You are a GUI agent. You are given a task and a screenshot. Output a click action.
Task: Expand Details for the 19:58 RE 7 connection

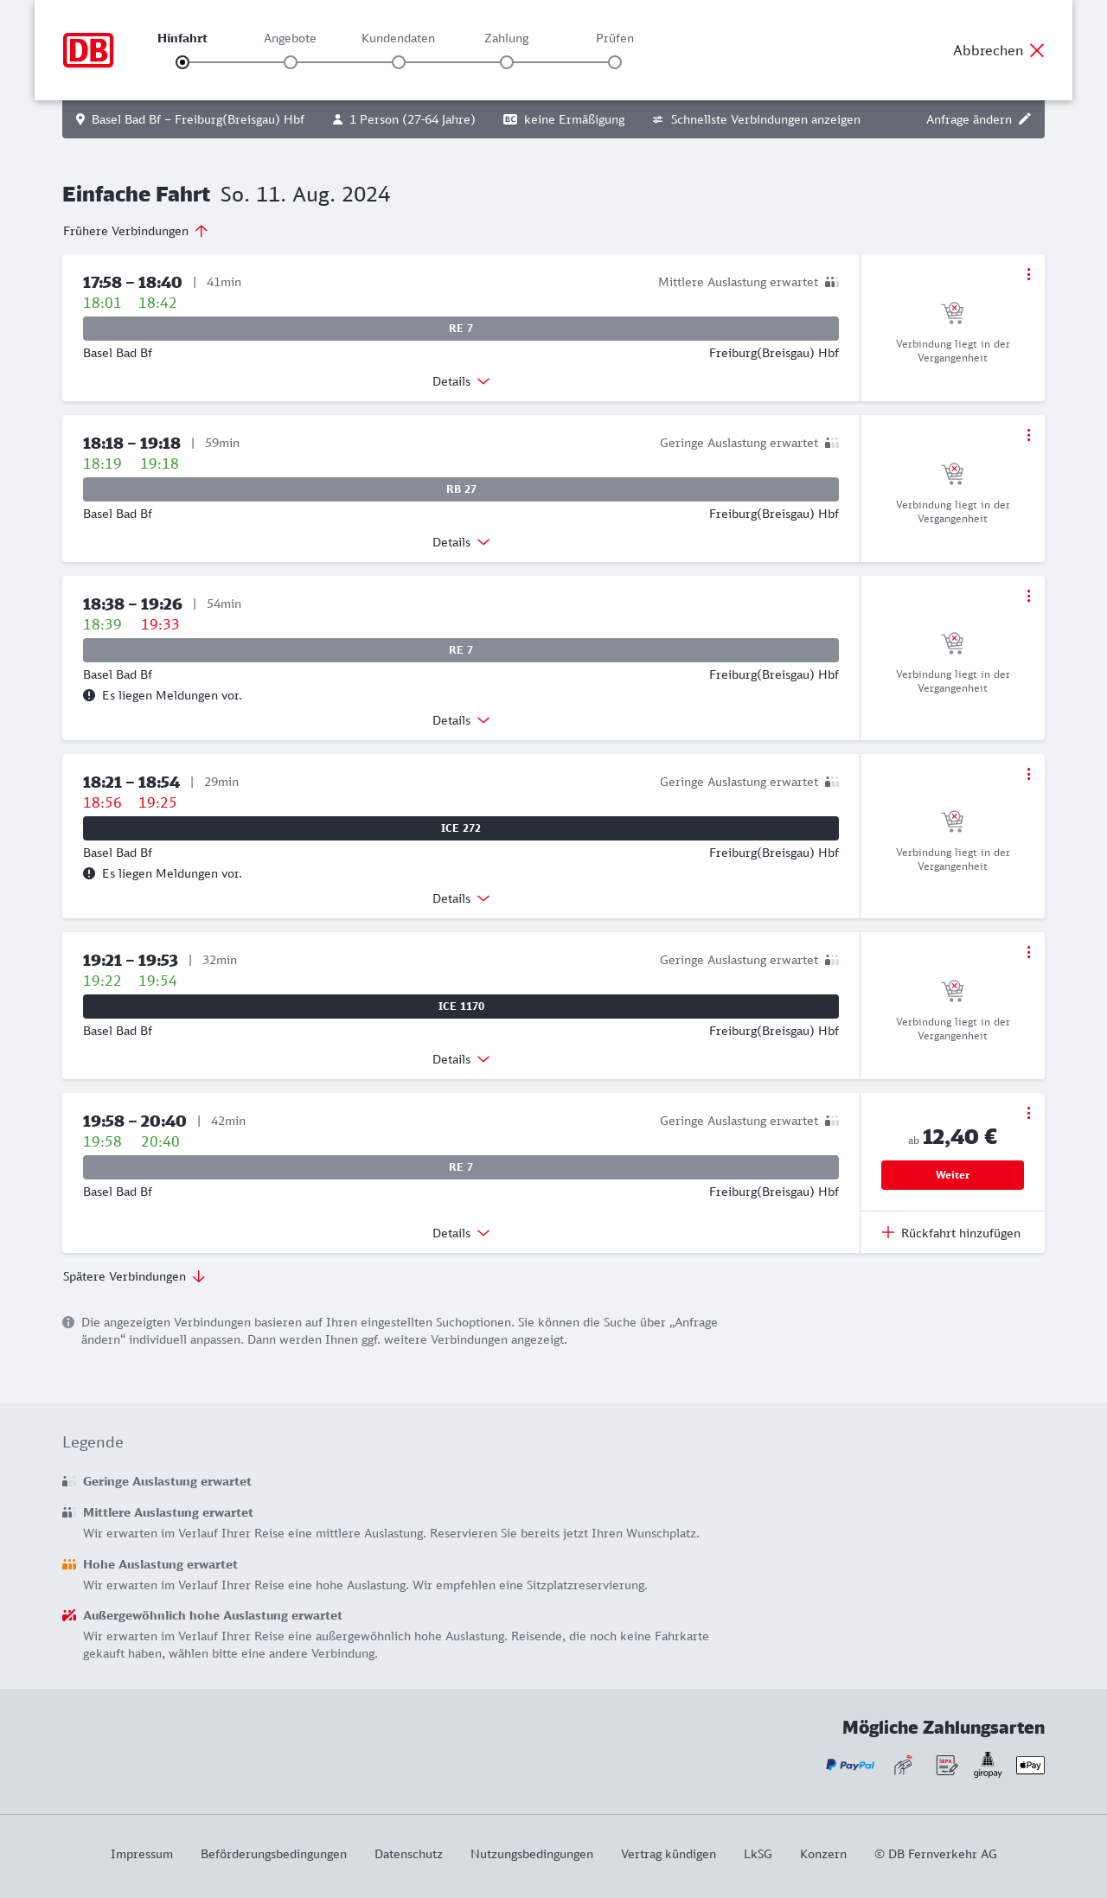click(461, 1233)
